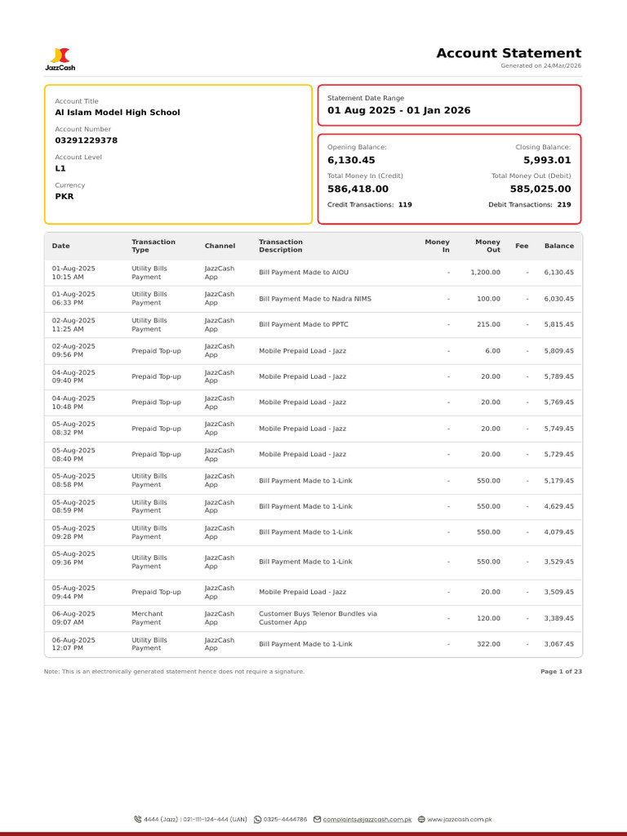Select the Telenor Bundles transaction description

(318, 618)
